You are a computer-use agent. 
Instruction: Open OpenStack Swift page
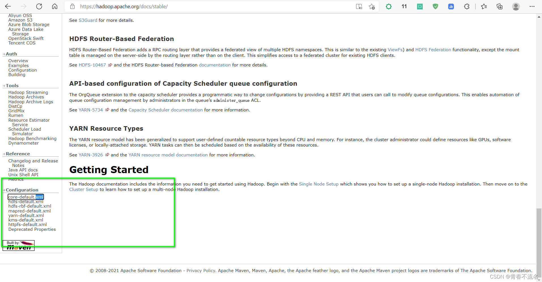point(26,38)
